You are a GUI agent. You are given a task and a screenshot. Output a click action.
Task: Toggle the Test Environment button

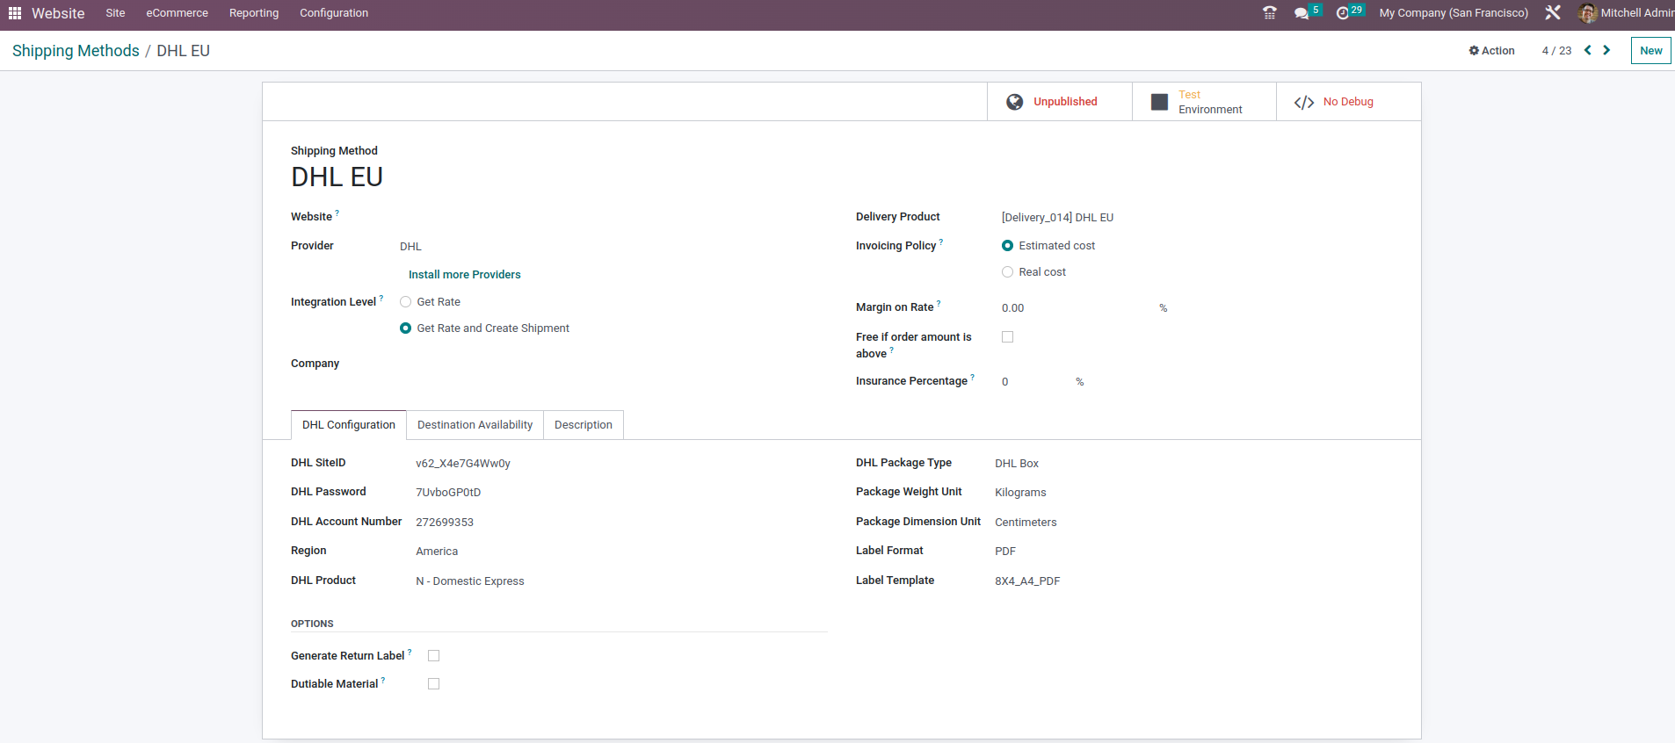coord(1204,102)
